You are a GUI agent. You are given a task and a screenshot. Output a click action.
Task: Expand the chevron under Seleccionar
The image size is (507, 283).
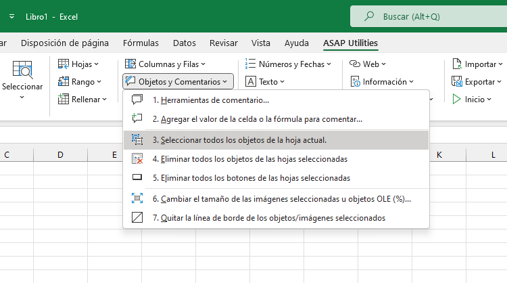[x=22, y=97]
